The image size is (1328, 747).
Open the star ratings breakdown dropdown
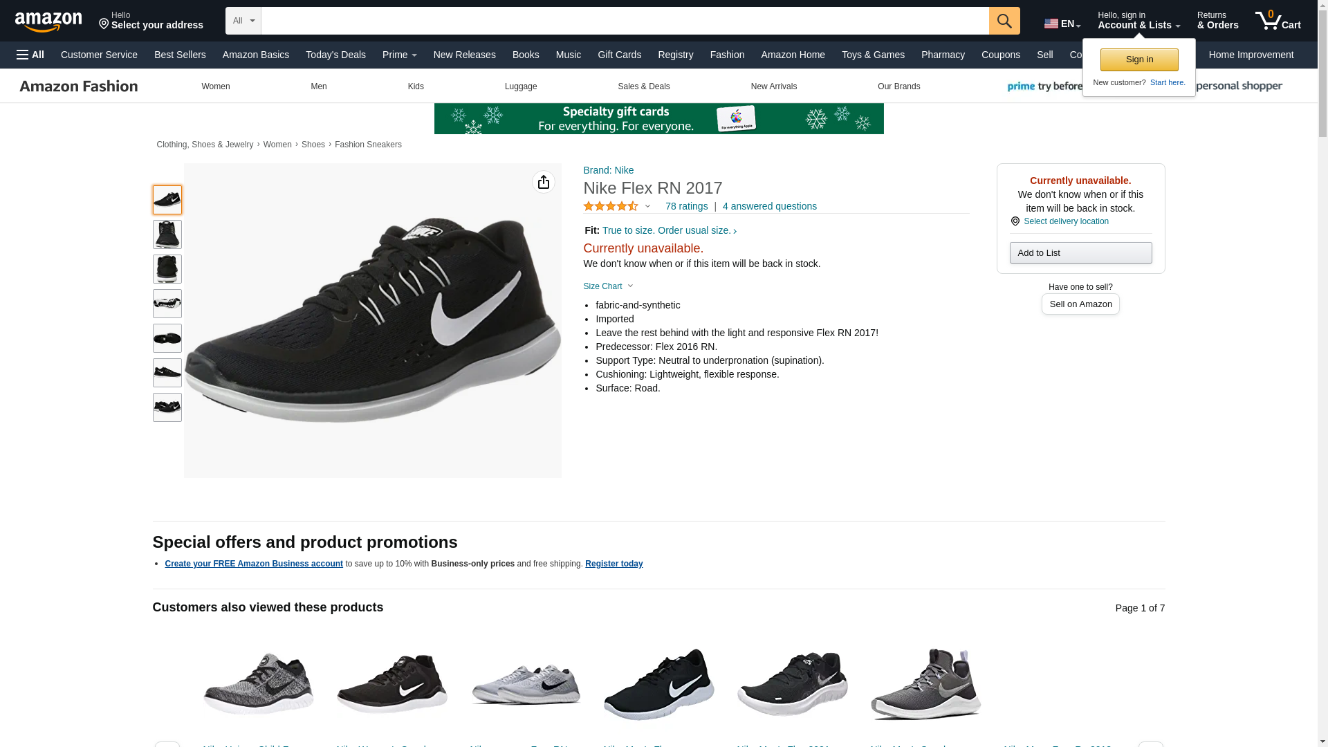[x=647, y=206]
